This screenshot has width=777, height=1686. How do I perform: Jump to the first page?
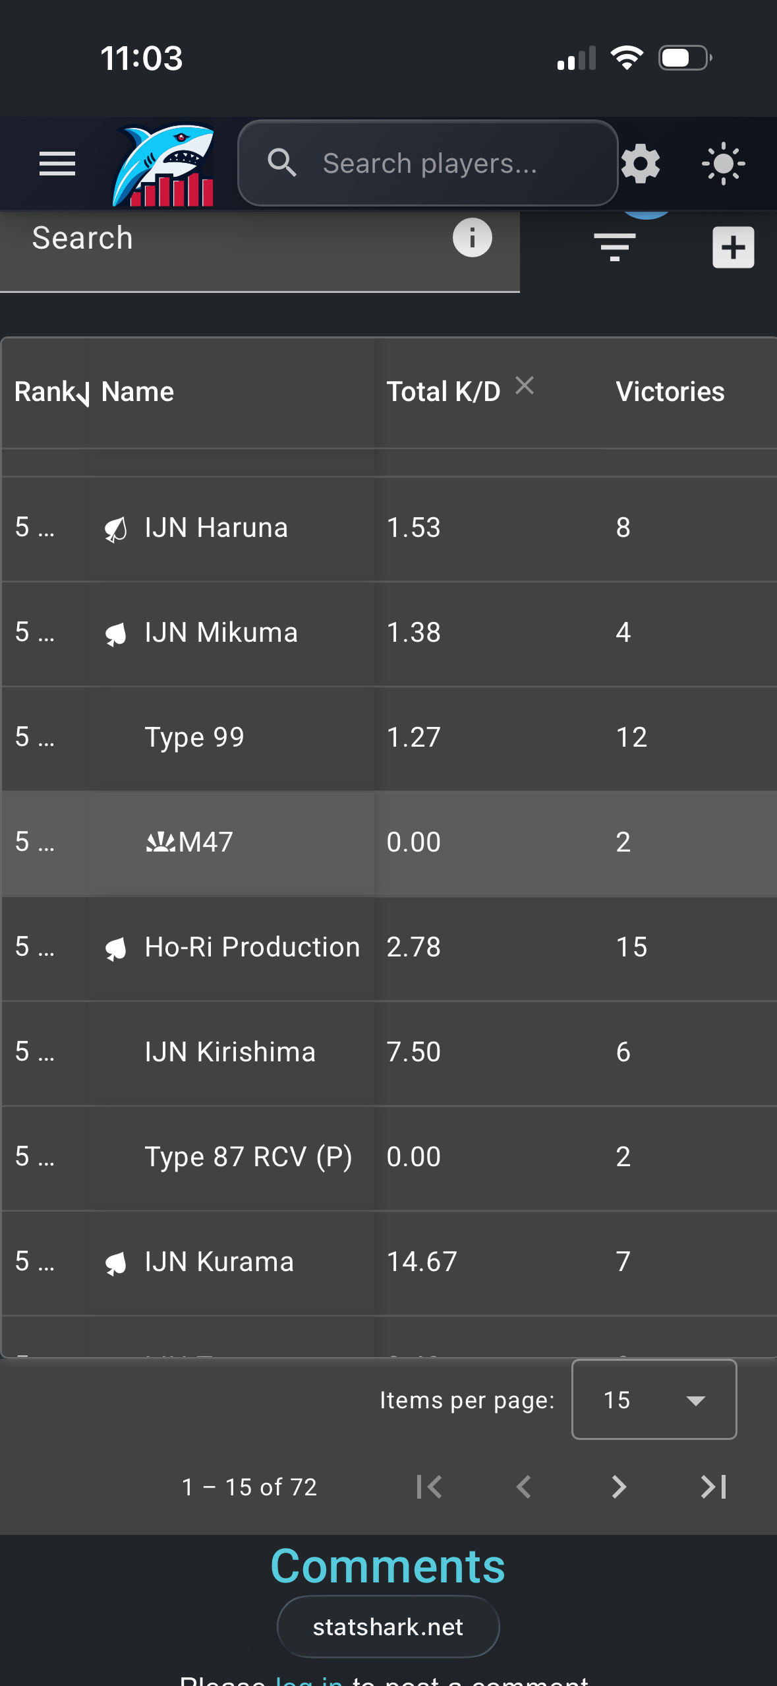pos(429,1487)
